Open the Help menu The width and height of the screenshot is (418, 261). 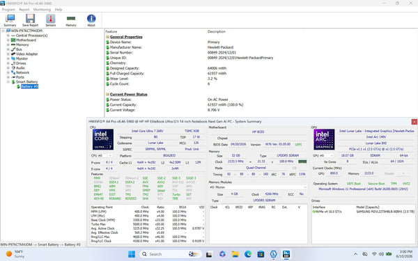pyautogui.click(x=59, y=10)
